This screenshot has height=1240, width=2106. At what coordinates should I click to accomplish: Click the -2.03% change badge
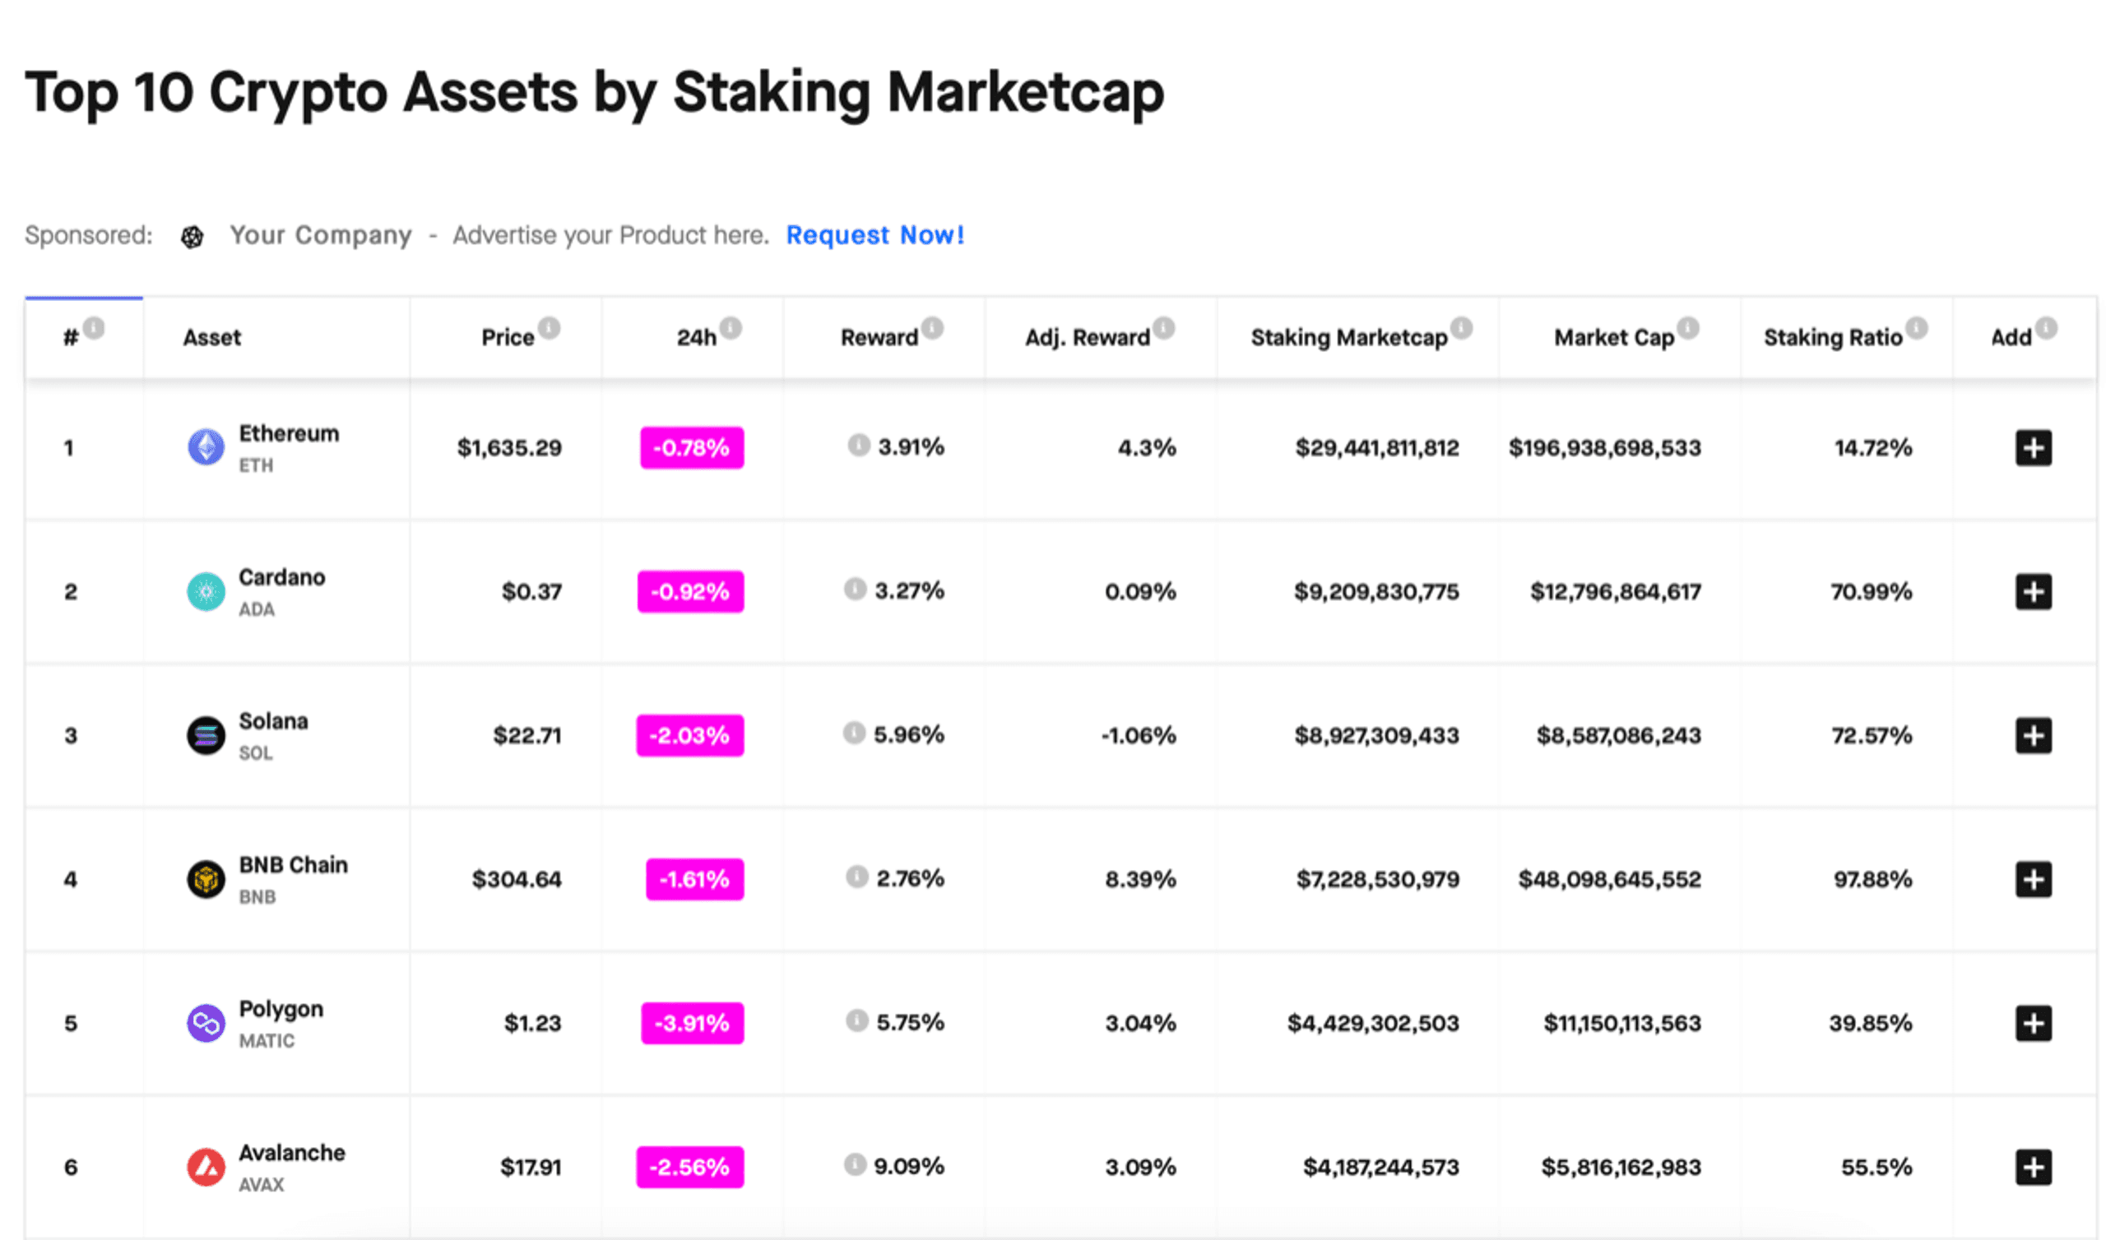coord(690,735)
